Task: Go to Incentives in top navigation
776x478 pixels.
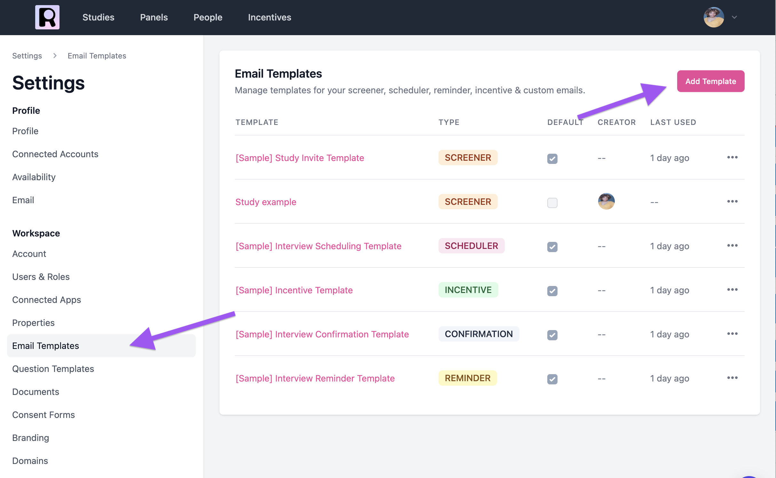Action: [x=269, y=17]
